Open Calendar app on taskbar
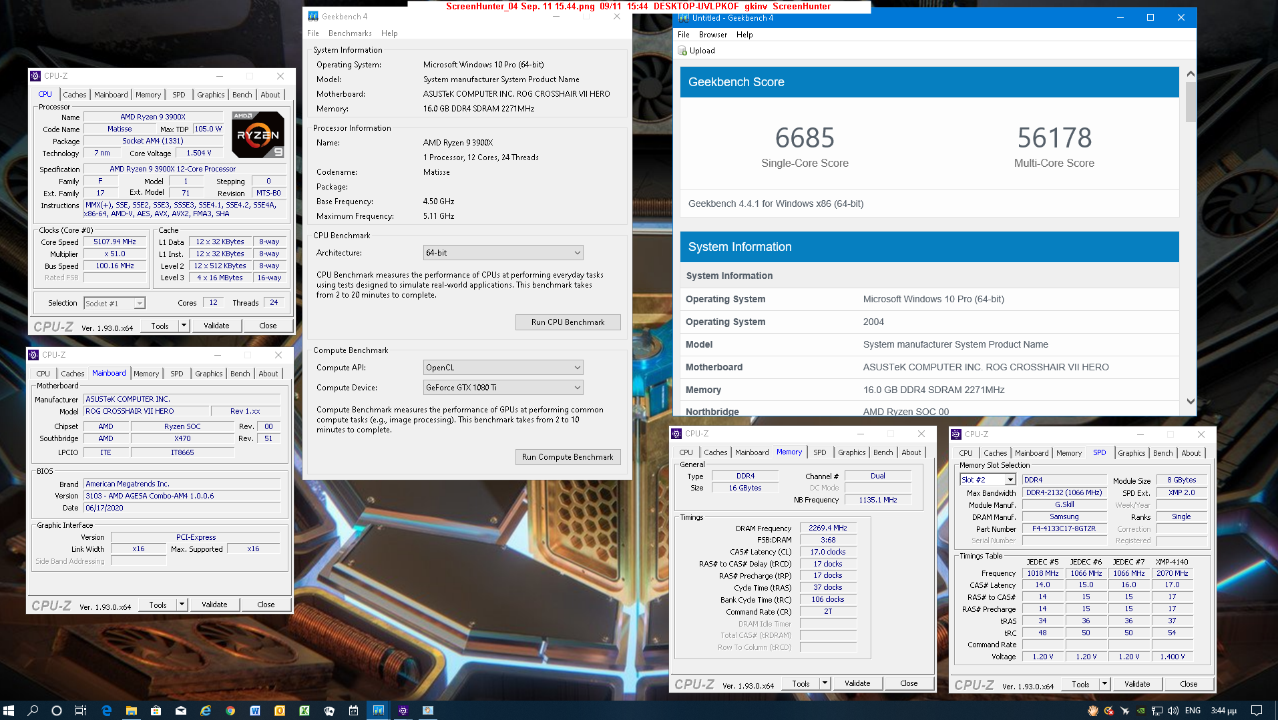Image resolution: width=1278 pixels, height=720 pixels. click(x=353, y=711)
